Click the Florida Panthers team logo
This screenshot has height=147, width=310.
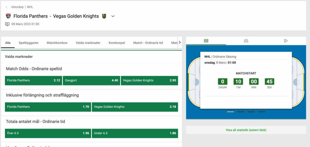8,16
